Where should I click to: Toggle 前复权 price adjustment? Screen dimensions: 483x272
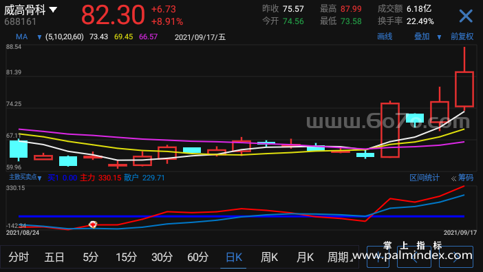(x=462, y=36)
